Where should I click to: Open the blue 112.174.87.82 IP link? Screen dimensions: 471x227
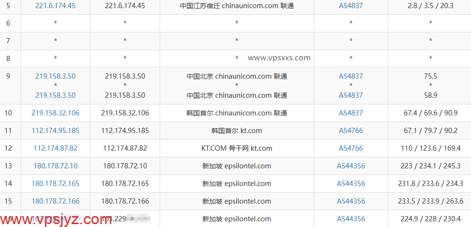[x=55, y=148]
